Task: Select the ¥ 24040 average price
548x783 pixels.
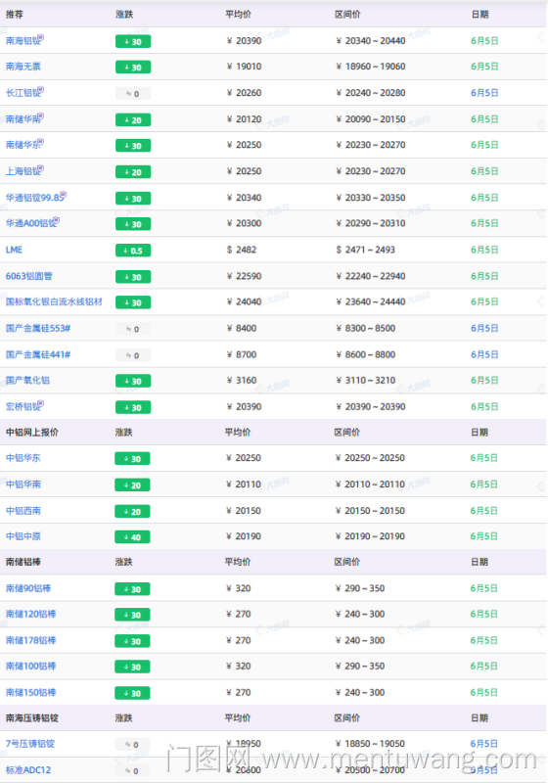Action: click(244, 301)
